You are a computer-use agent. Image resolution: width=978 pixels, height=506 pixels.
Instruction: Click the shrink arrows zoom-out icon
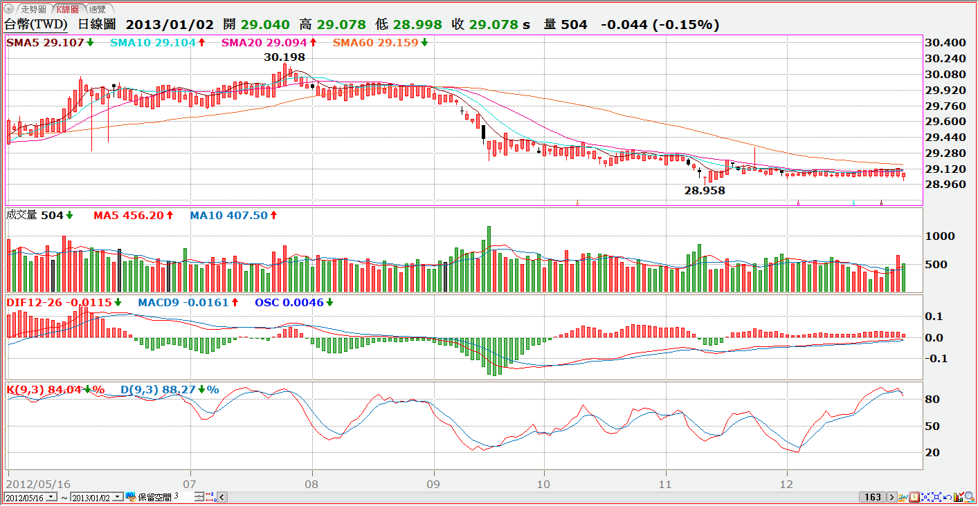point(925,497)
